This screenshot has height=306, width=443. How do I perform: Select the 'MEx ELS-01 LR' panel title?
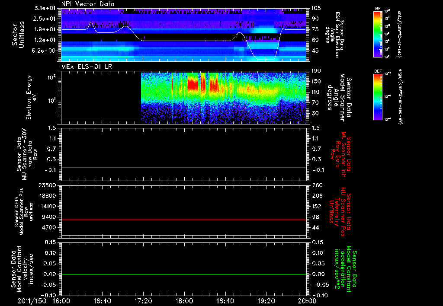click(87, 67)
